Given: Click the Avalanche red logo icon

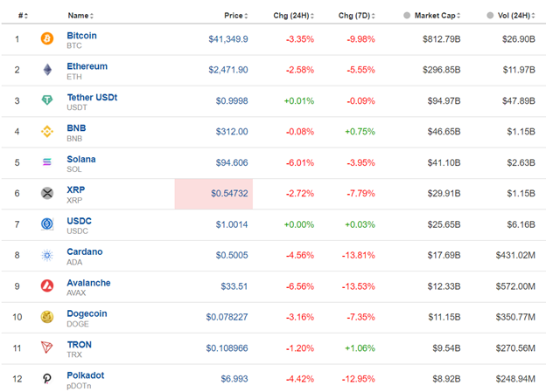Looking at the screenshot, I should point(47,285).
